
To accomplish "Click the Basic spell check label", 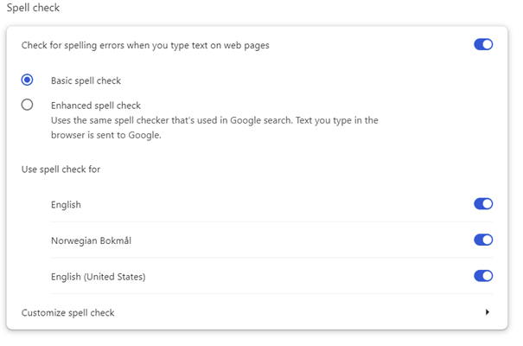I will pos(86,80).
